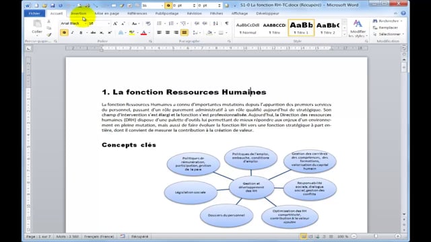Apply the Titre style
Image resolution: width=431 pixels, height=242 pixels.
coord(274,28)
